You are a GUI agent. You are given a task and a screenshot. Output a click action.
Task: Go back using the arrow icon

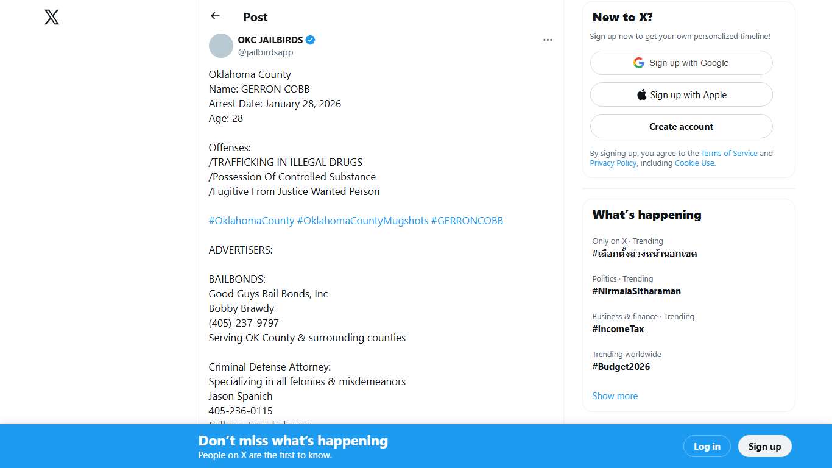pyautogui.click(x=215, y=16)
